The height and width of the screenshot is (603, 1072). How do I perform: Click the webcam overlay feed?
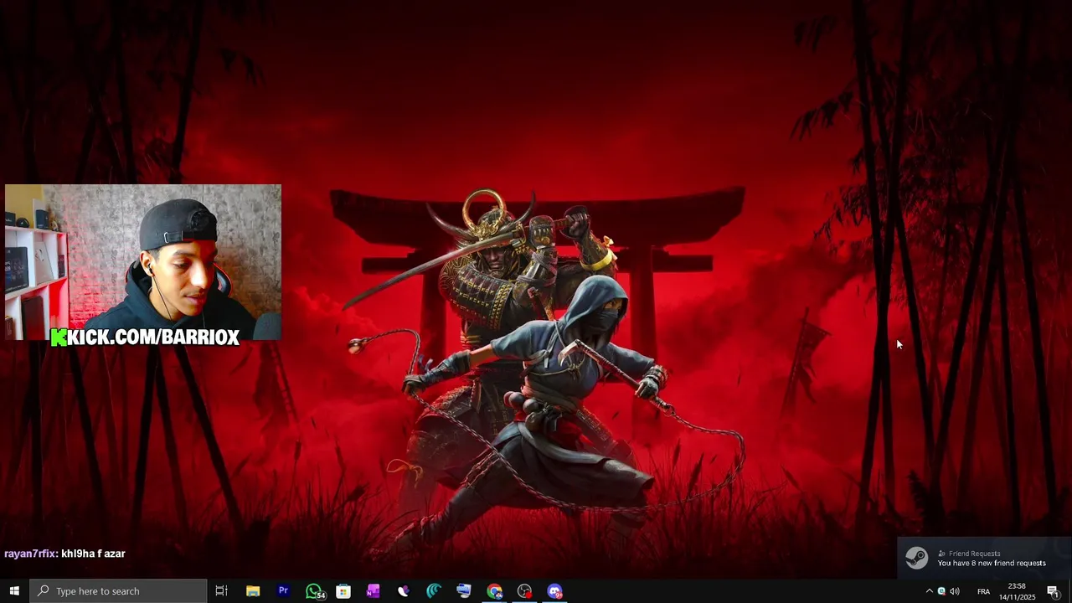(x=143, y=262)
